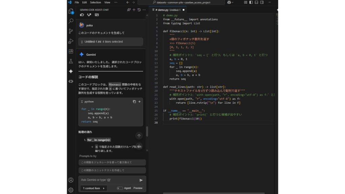The width and height of the screenshot is (345, 194).
Task: Click the send feedback icon beside thumbs
Action: coord(97,15)
